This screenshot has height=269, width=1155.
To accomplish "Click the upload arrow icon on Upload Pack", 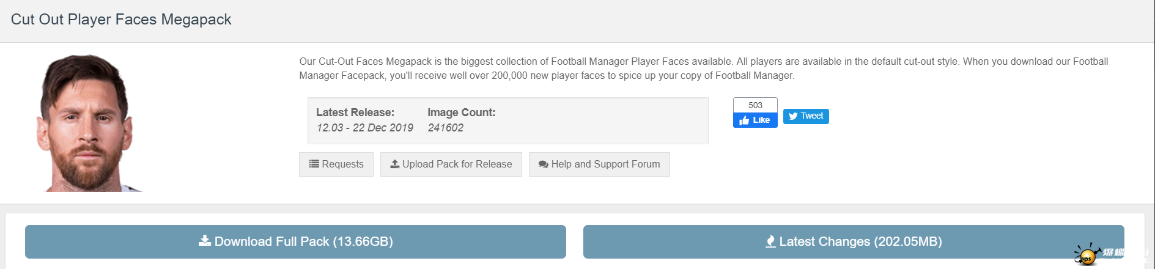I will coord(395,164).
